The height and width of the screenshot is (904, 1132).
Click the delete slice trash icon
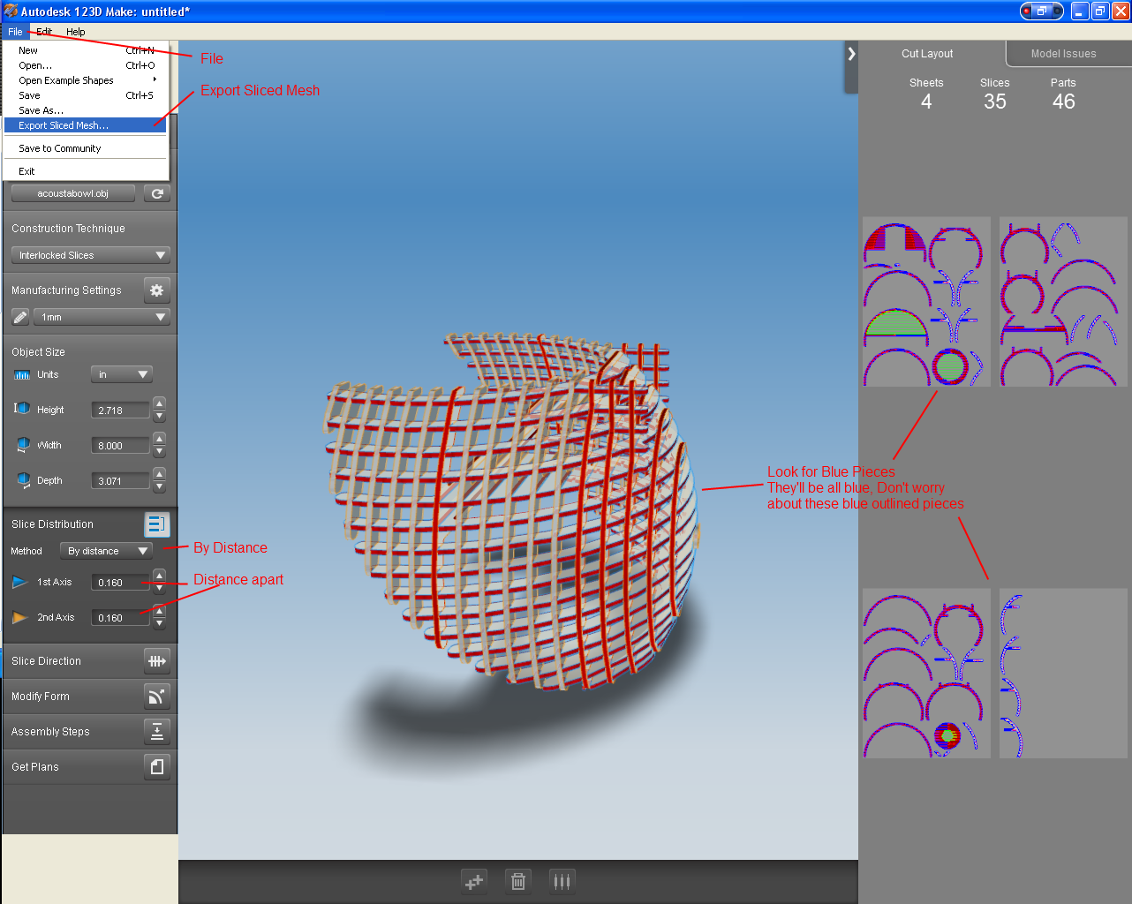(517, 881)
